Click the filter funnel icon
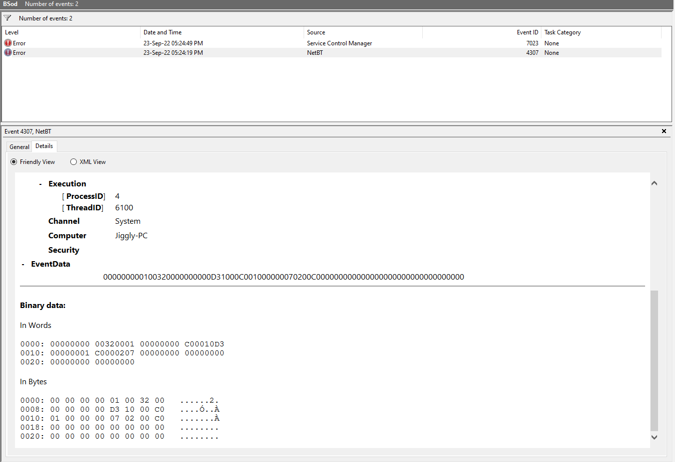This screenshot has width=675, height=462. pos(7,18)
